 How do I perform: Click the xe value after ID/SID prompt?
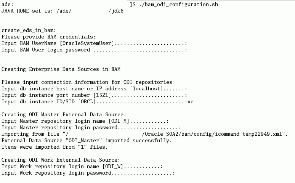click(191, 102)
